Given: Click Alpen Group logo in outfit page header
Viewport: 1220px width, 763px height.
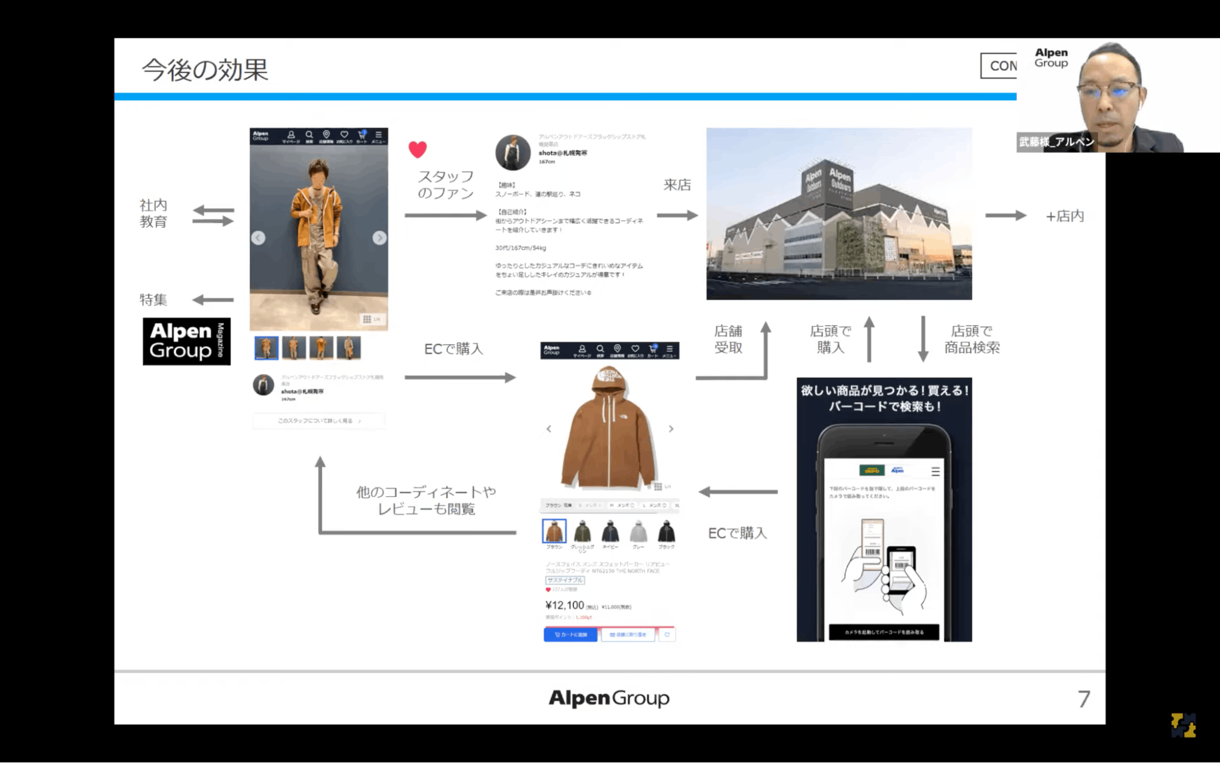Looking at the screenshot, I should [x=261, y=136].
